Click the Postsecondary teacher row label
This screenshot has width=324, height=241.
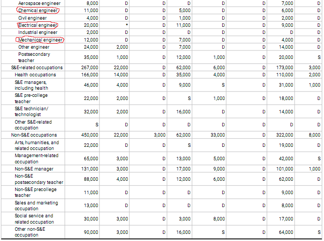point(34,57)
